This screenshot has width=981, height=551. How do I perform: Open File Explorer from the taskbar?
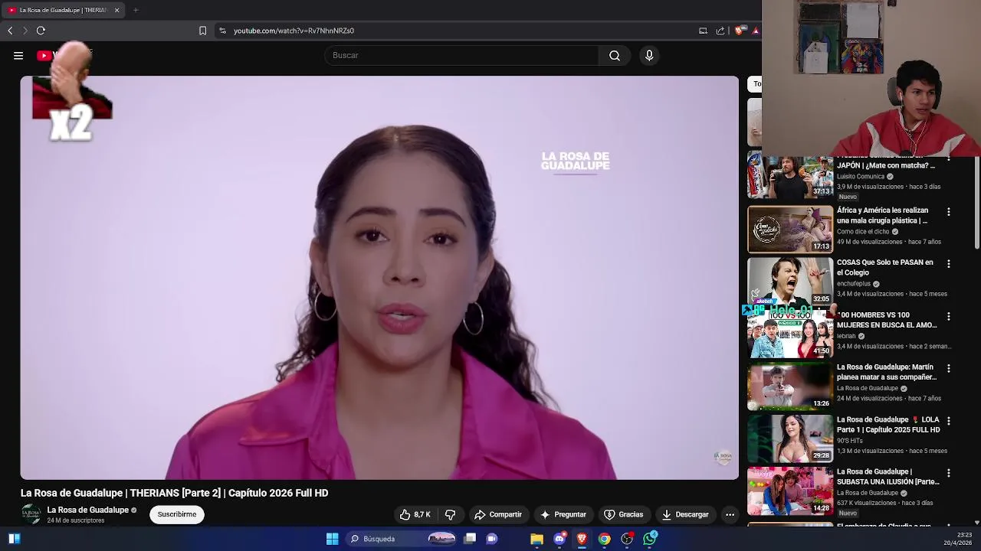536,539
